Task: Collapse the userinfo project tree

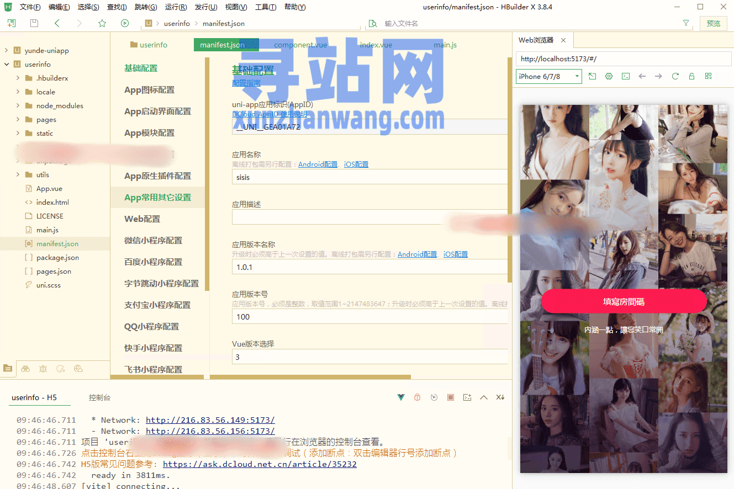Action: (6, 64)
